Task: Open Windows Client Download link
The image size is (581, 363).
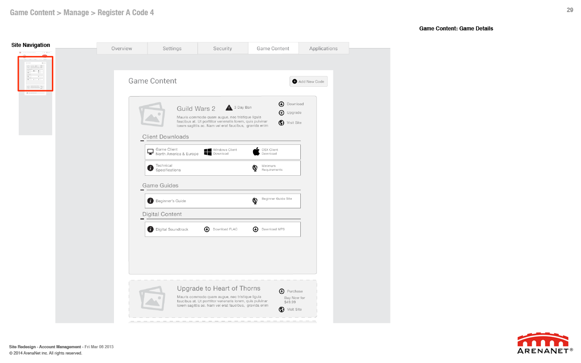Action: coord(225,152)
